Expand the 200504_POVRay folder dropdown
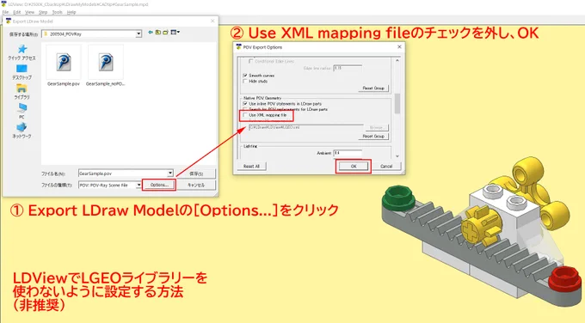Screen dimensions: 585x323 (x=139, y=34)
